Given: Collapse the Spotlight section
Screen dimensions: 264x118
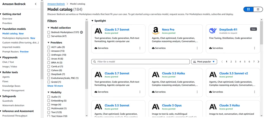Looking at the screenshot, I should click(92, 21).
